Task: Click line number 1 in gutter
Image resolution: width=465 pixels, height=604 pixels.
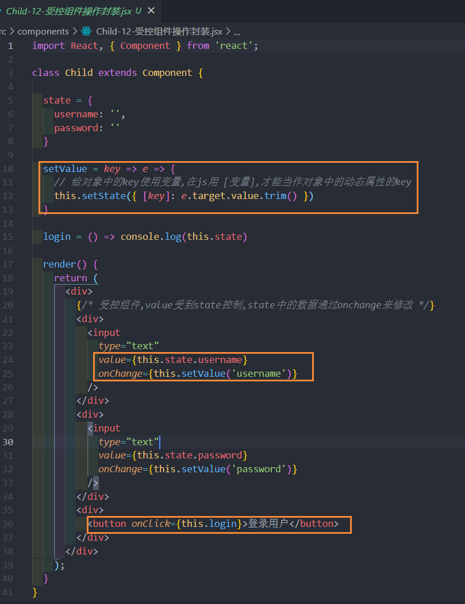Action: pyautogui.click(x=10, y=46)
